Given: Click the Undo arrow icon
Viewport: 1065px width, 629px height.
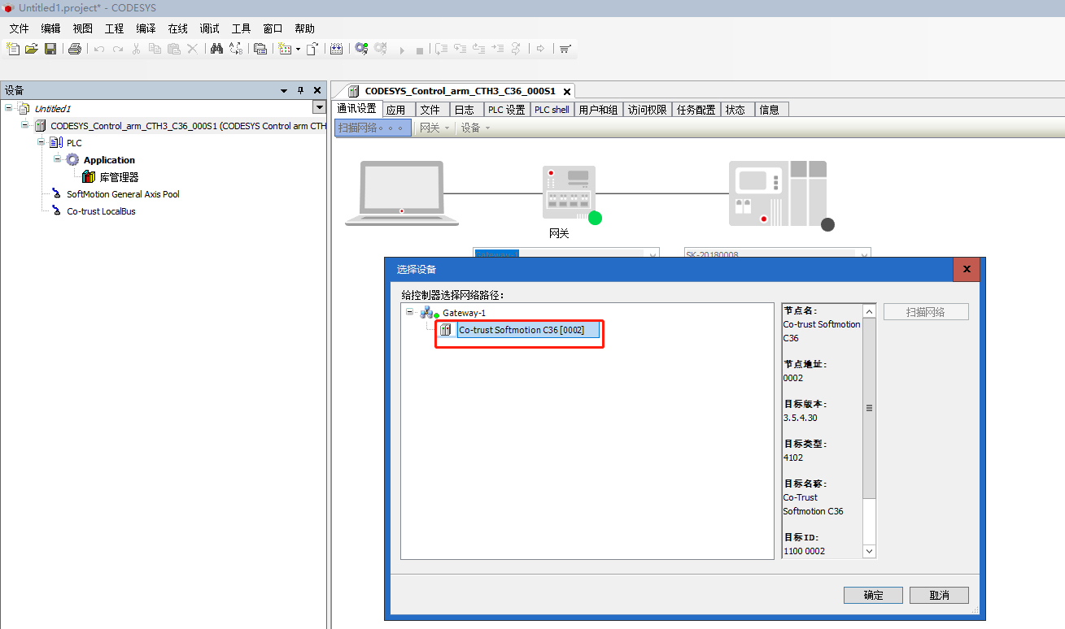Looking at the screenshot, I should coord(99,49).
